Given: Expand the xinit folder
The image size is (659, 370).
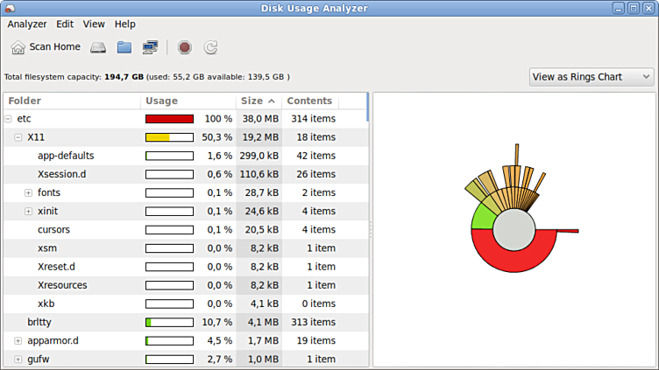Looking at the screenshot, I should (28, 211).
